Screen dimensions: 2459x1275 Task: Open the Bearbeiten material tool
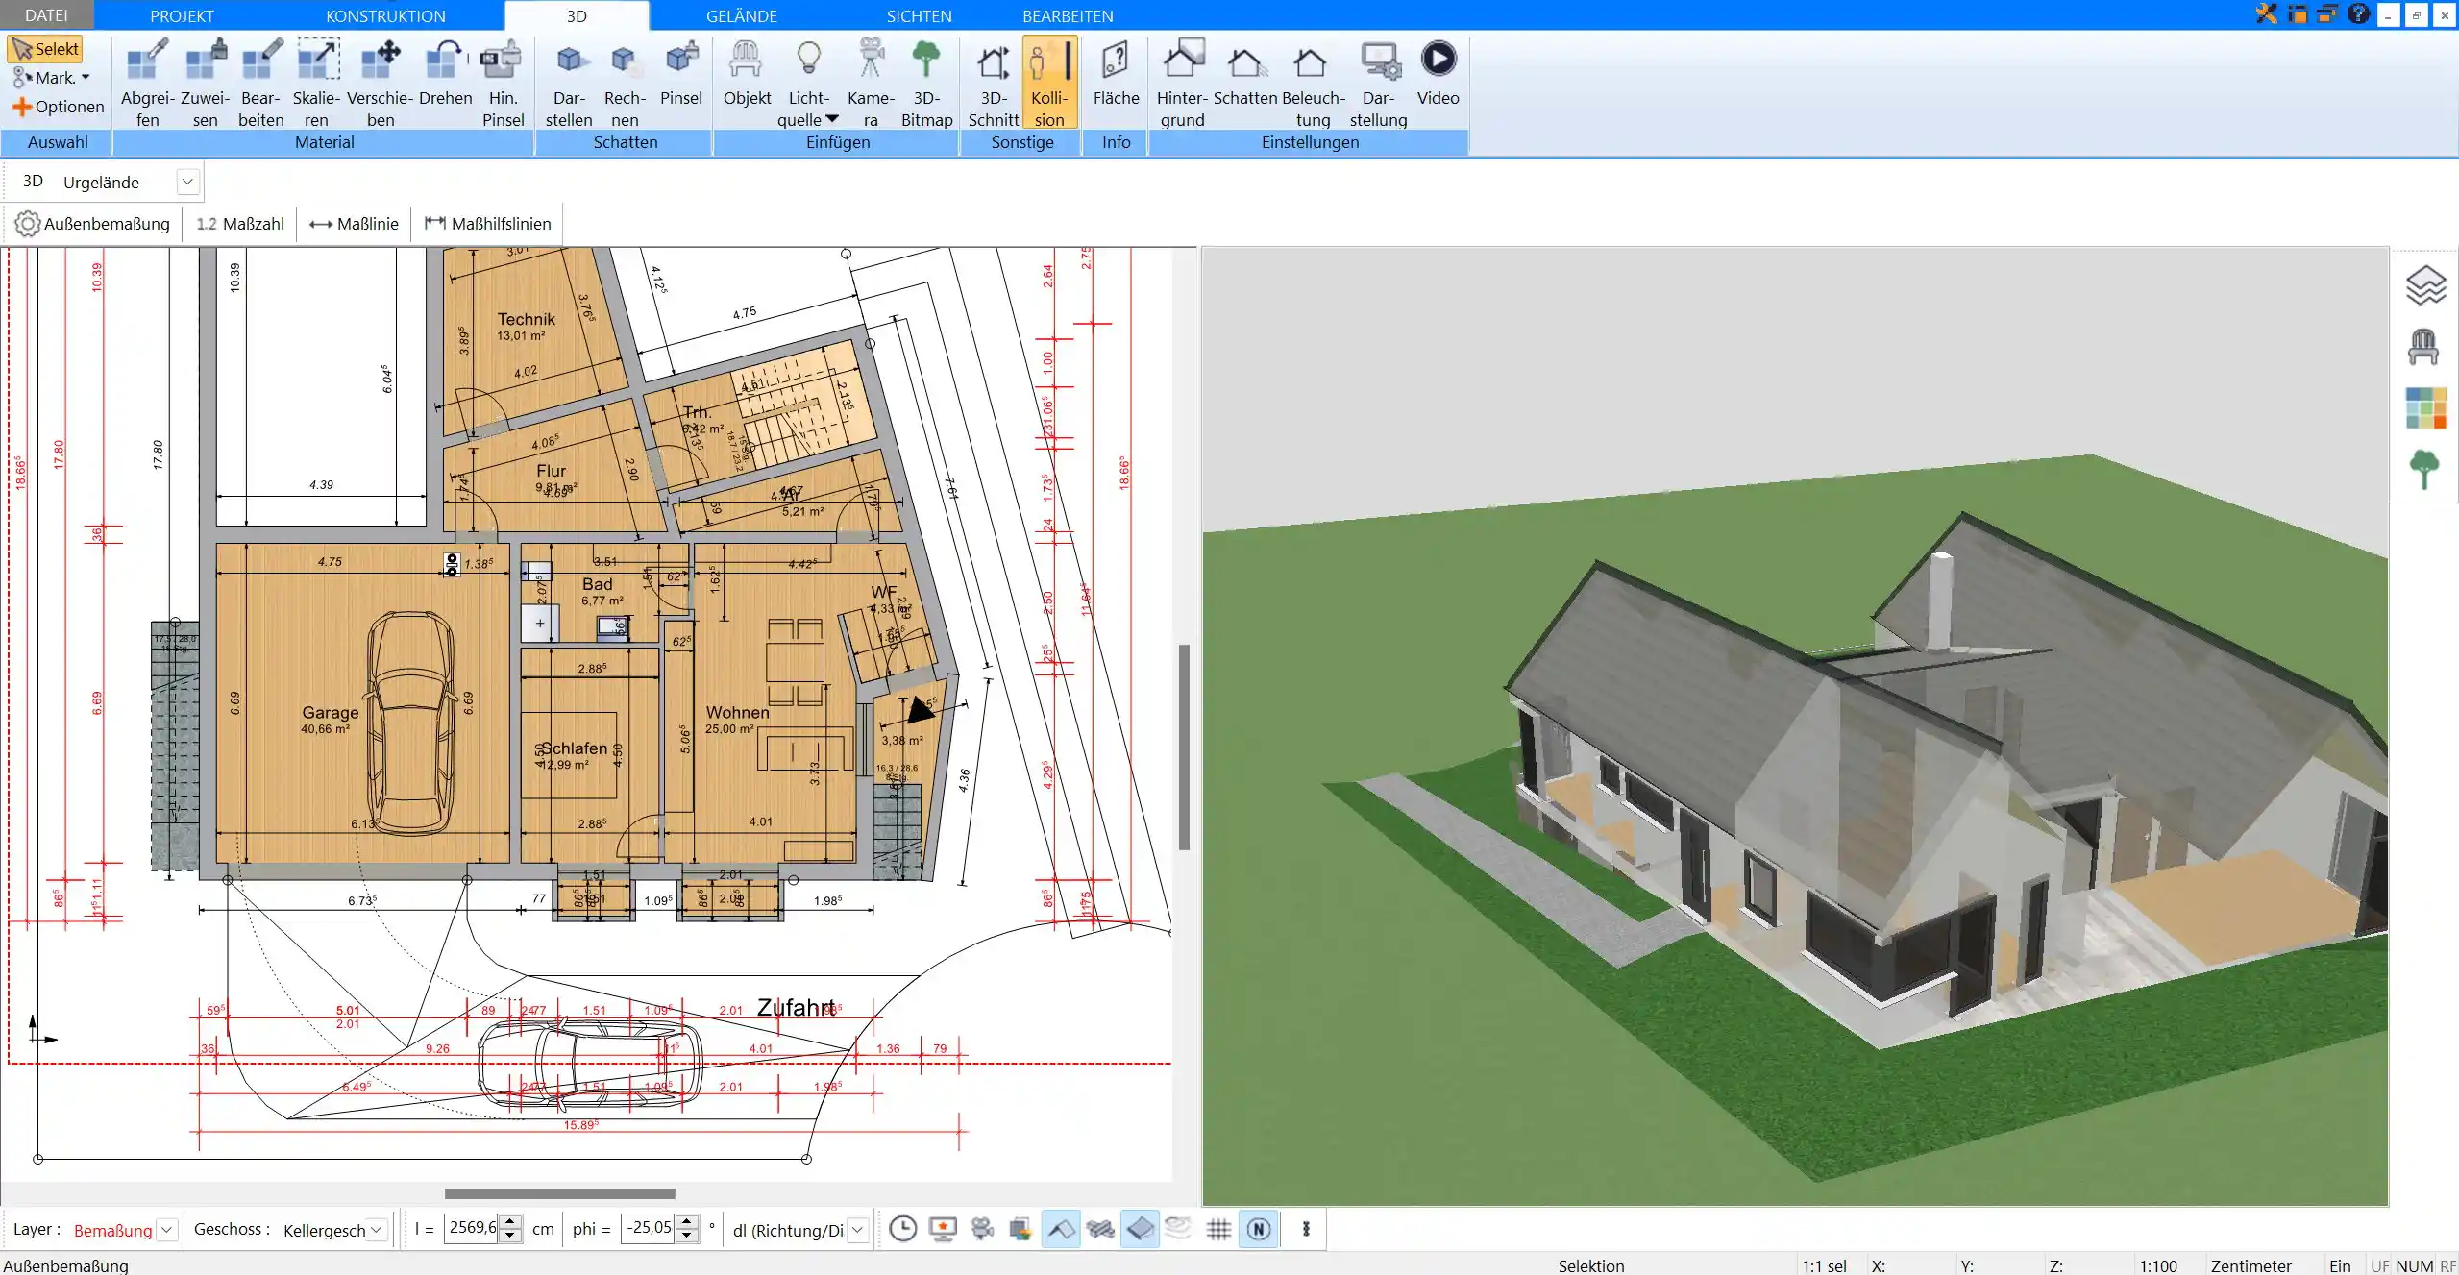[x=261, y=83]
